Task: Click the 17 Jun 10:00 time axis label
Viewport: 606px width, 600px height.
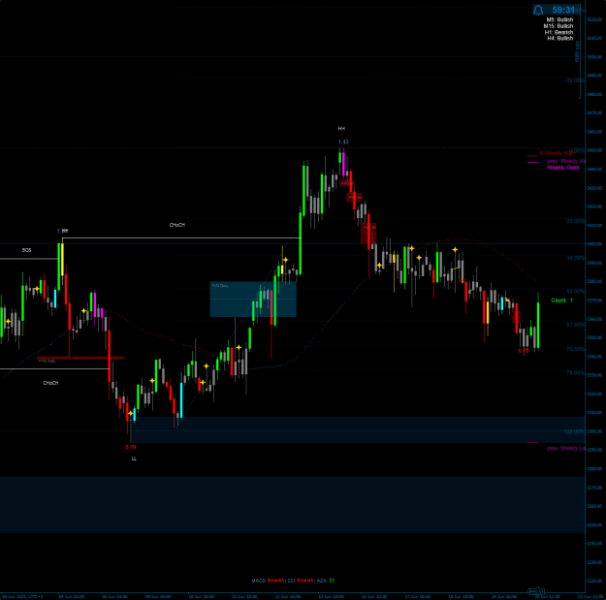Action: click(x=418, y=596)
